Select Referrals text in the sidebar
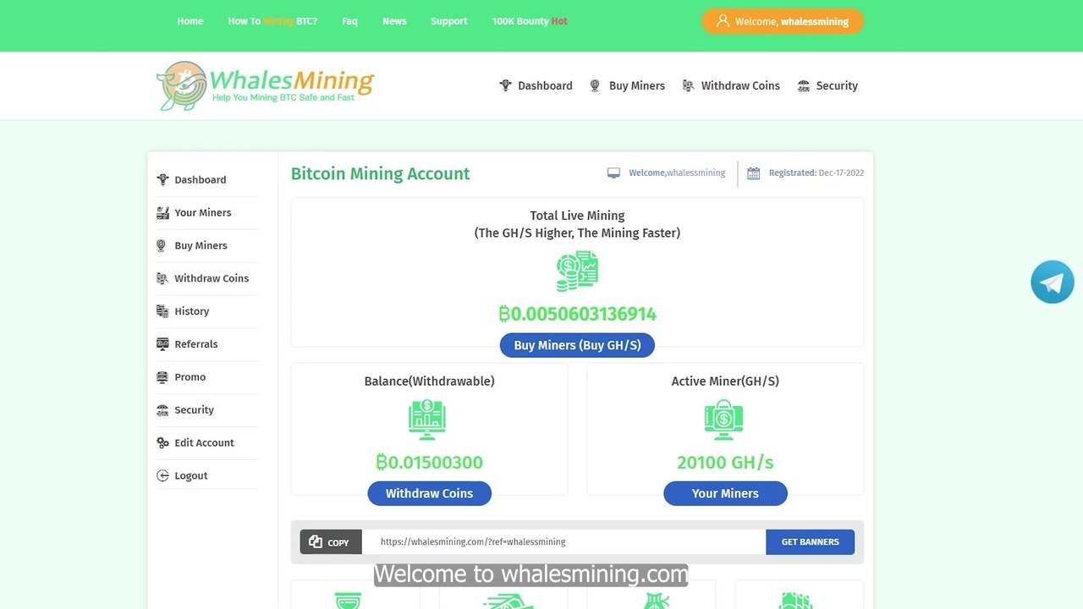Image resolution: width=1083 pixels, height=609 pixels. pos(195,344)
